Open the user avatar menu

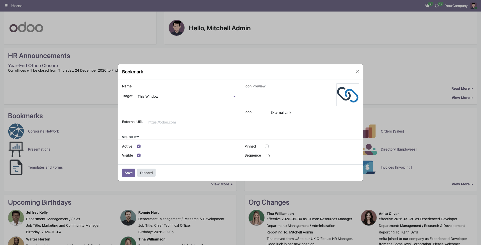[473, 6]
